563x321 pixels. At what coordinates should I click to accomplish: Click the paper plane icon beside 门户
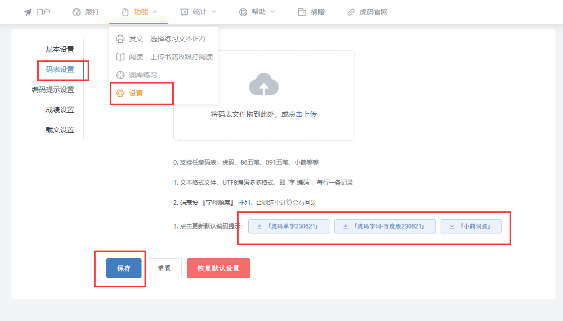[27, 12]
